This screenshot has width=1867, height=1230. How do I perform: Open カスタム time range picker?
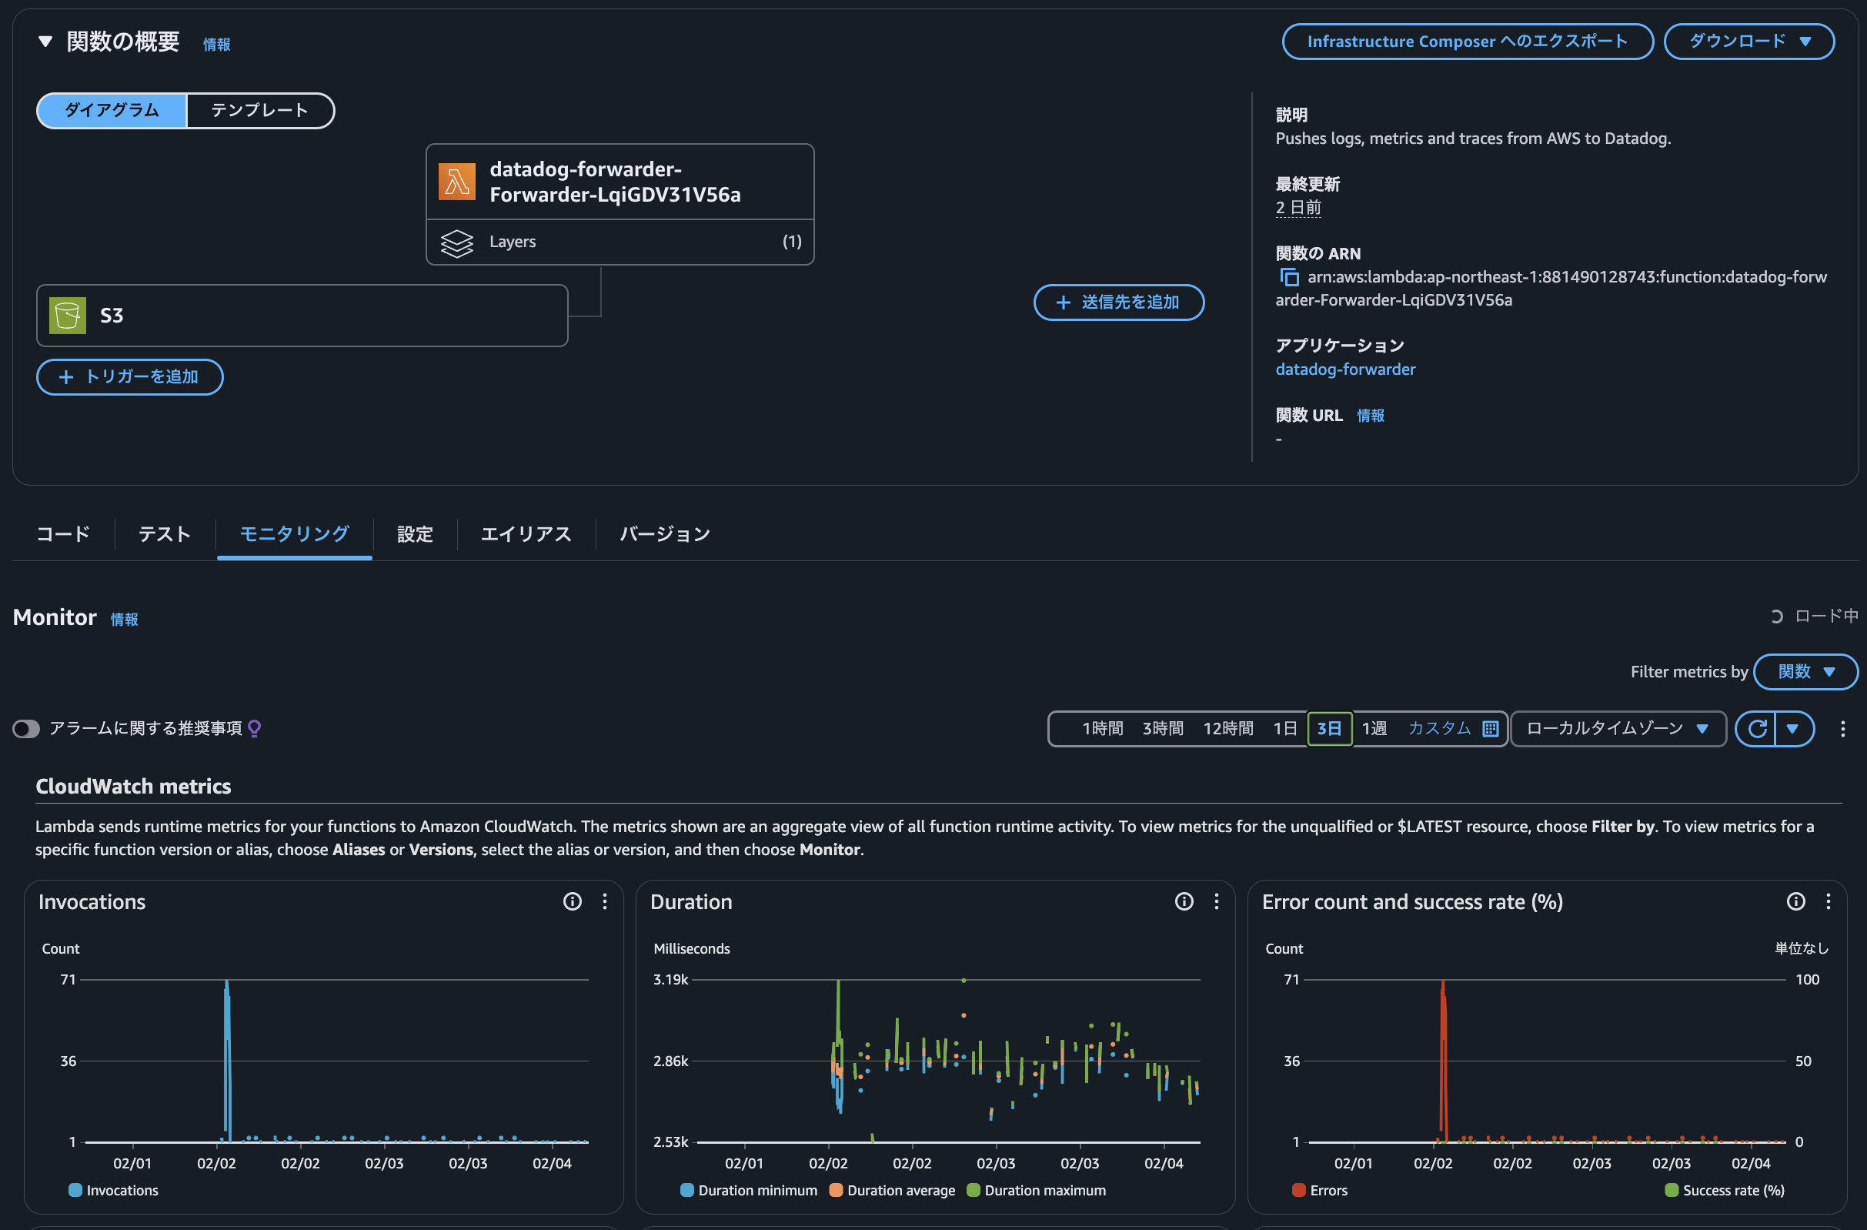click(1438, 730)
